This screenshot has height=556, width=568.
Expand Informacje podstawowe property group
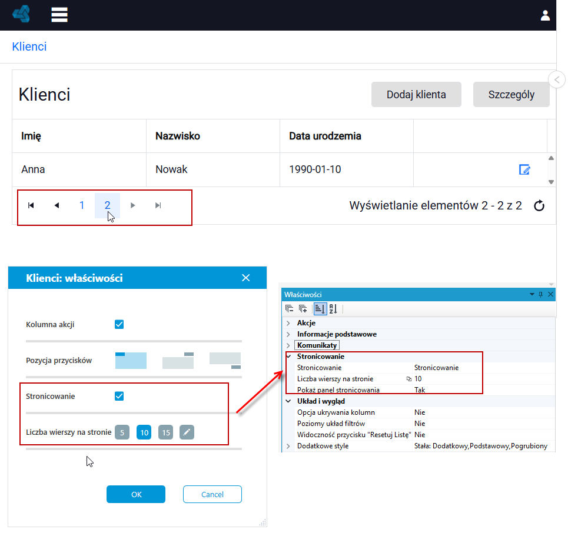click(x=288, y=334)
